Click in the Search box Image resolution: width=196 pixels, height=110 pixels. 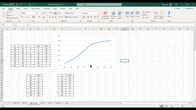[99, 5]
